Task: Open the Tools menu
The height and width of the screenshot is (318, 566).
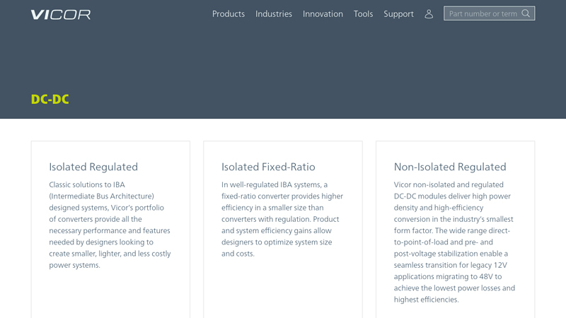Action: pos(363,14)
